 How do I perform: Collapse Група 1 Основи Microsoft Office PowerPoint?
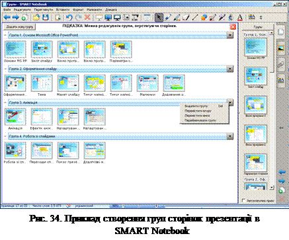pos(5,35)
